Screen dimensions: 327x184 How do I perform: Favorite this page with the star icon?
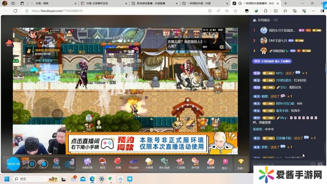[x=235, y=11]
